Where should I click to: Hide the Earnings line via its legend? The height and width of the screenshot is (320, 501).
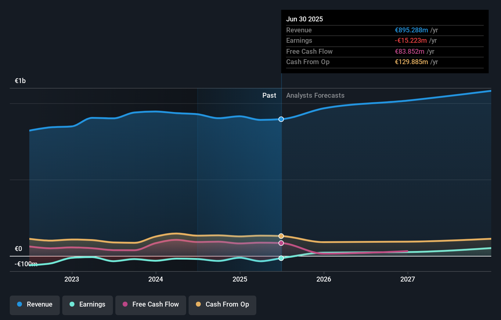(88, 305)
